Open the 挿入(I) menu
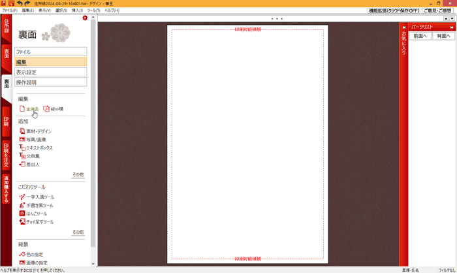 (77, 10)
